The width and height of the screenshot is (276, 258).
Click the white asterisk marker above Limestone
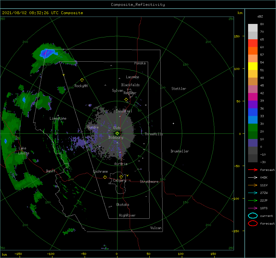tap(58, 116)
